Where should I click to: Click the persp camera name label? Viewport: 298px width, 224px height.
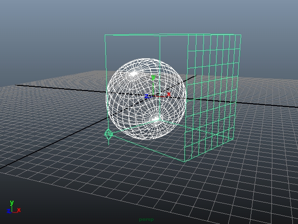click(146, 219)
